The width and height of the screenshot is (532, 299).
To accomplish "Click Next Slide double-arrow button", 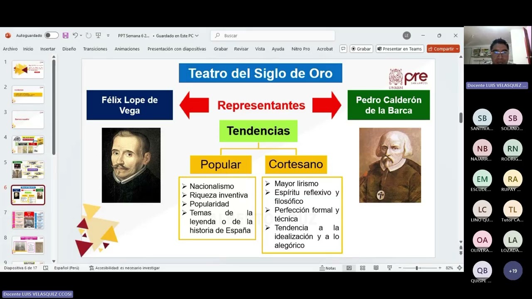I will click(x=461, y=253).
